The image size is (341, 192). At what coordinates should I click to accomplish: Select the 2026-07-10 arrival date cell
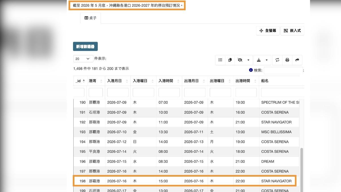tap(118, 132)
